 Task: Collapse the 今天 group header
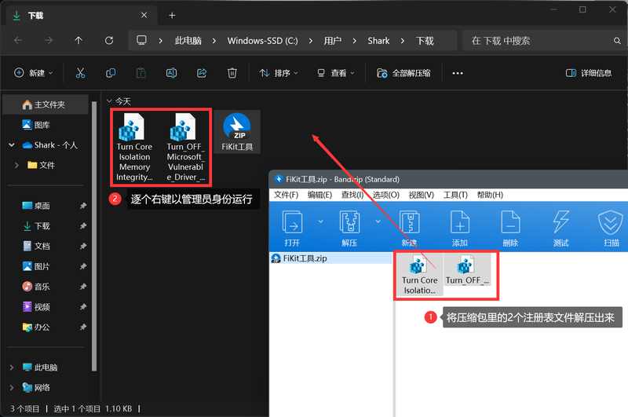coord(109,101)
